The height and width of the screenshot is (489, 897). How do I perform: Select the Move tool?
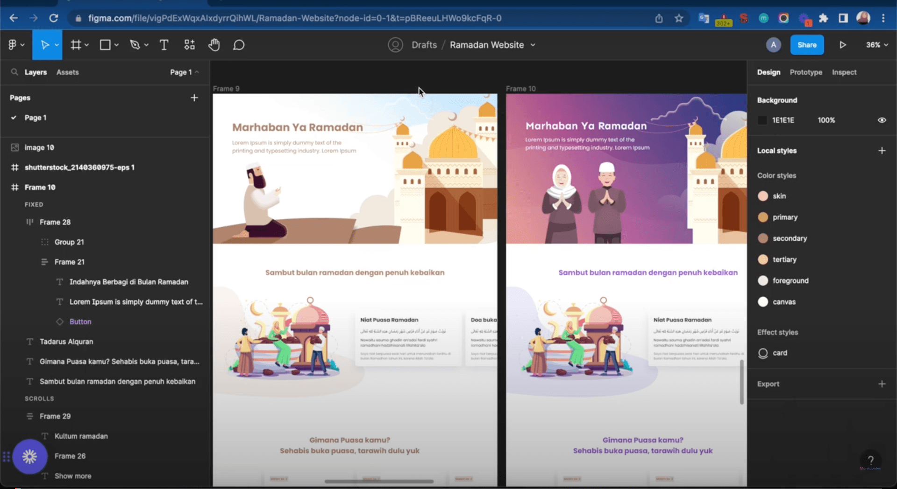[x=45, y=45]
